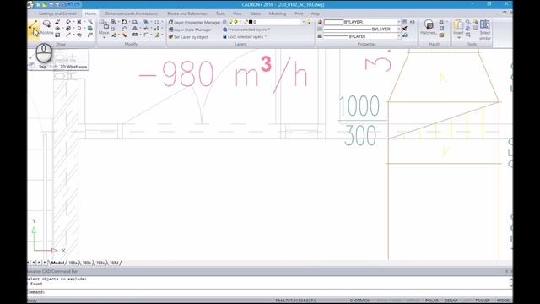This screenshot has width=540, height=304.
Task: Click Freeze selected layers
Action: (245, 30)
